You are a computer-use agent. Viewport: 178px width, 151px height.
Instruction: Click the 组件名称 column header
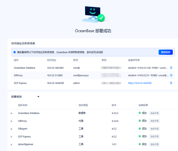[23, 105]
